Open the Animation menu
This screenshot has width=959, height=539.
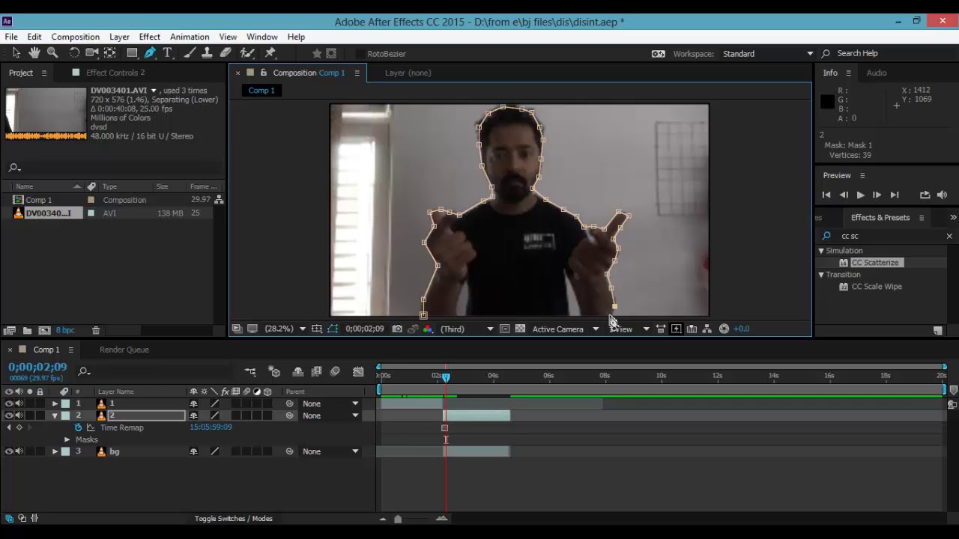pyautogui.click(x=190, y=37)
